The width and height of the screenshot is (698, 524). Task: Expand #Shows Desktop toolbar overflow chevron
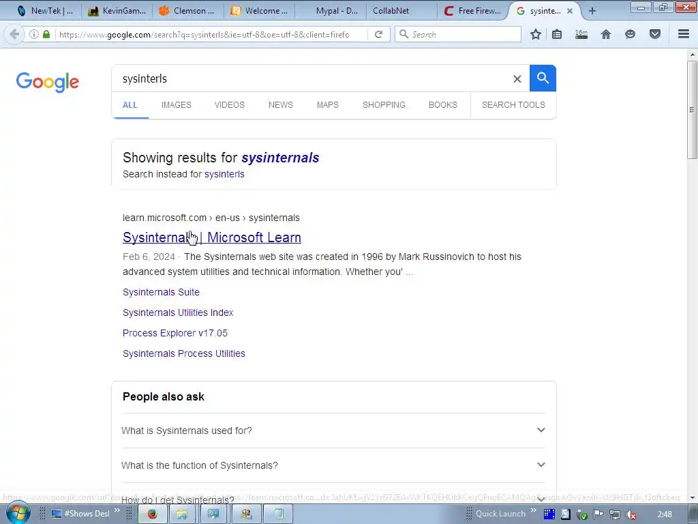117,510
